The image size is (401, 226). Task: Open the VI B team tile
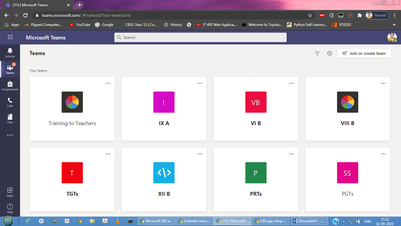pyautogui.click(x=256, y=109)
